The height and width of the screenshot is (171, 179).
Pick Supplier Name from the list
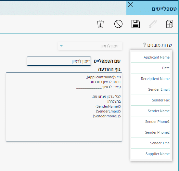[x=151, y=154]
